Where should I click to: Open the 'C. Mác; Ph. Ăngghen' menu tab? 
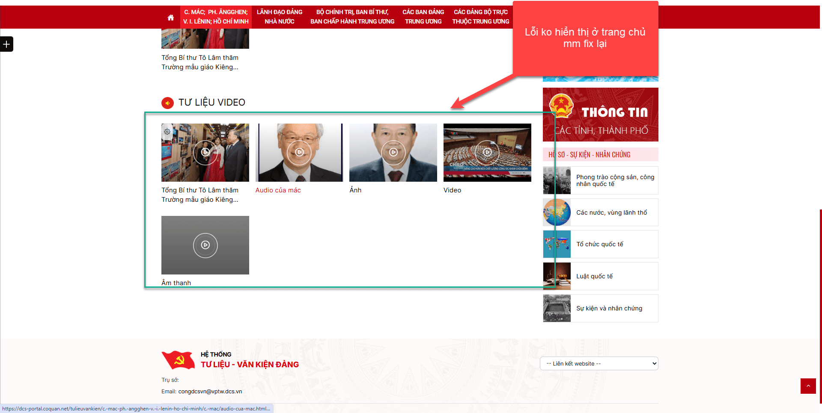pos(216,17)
